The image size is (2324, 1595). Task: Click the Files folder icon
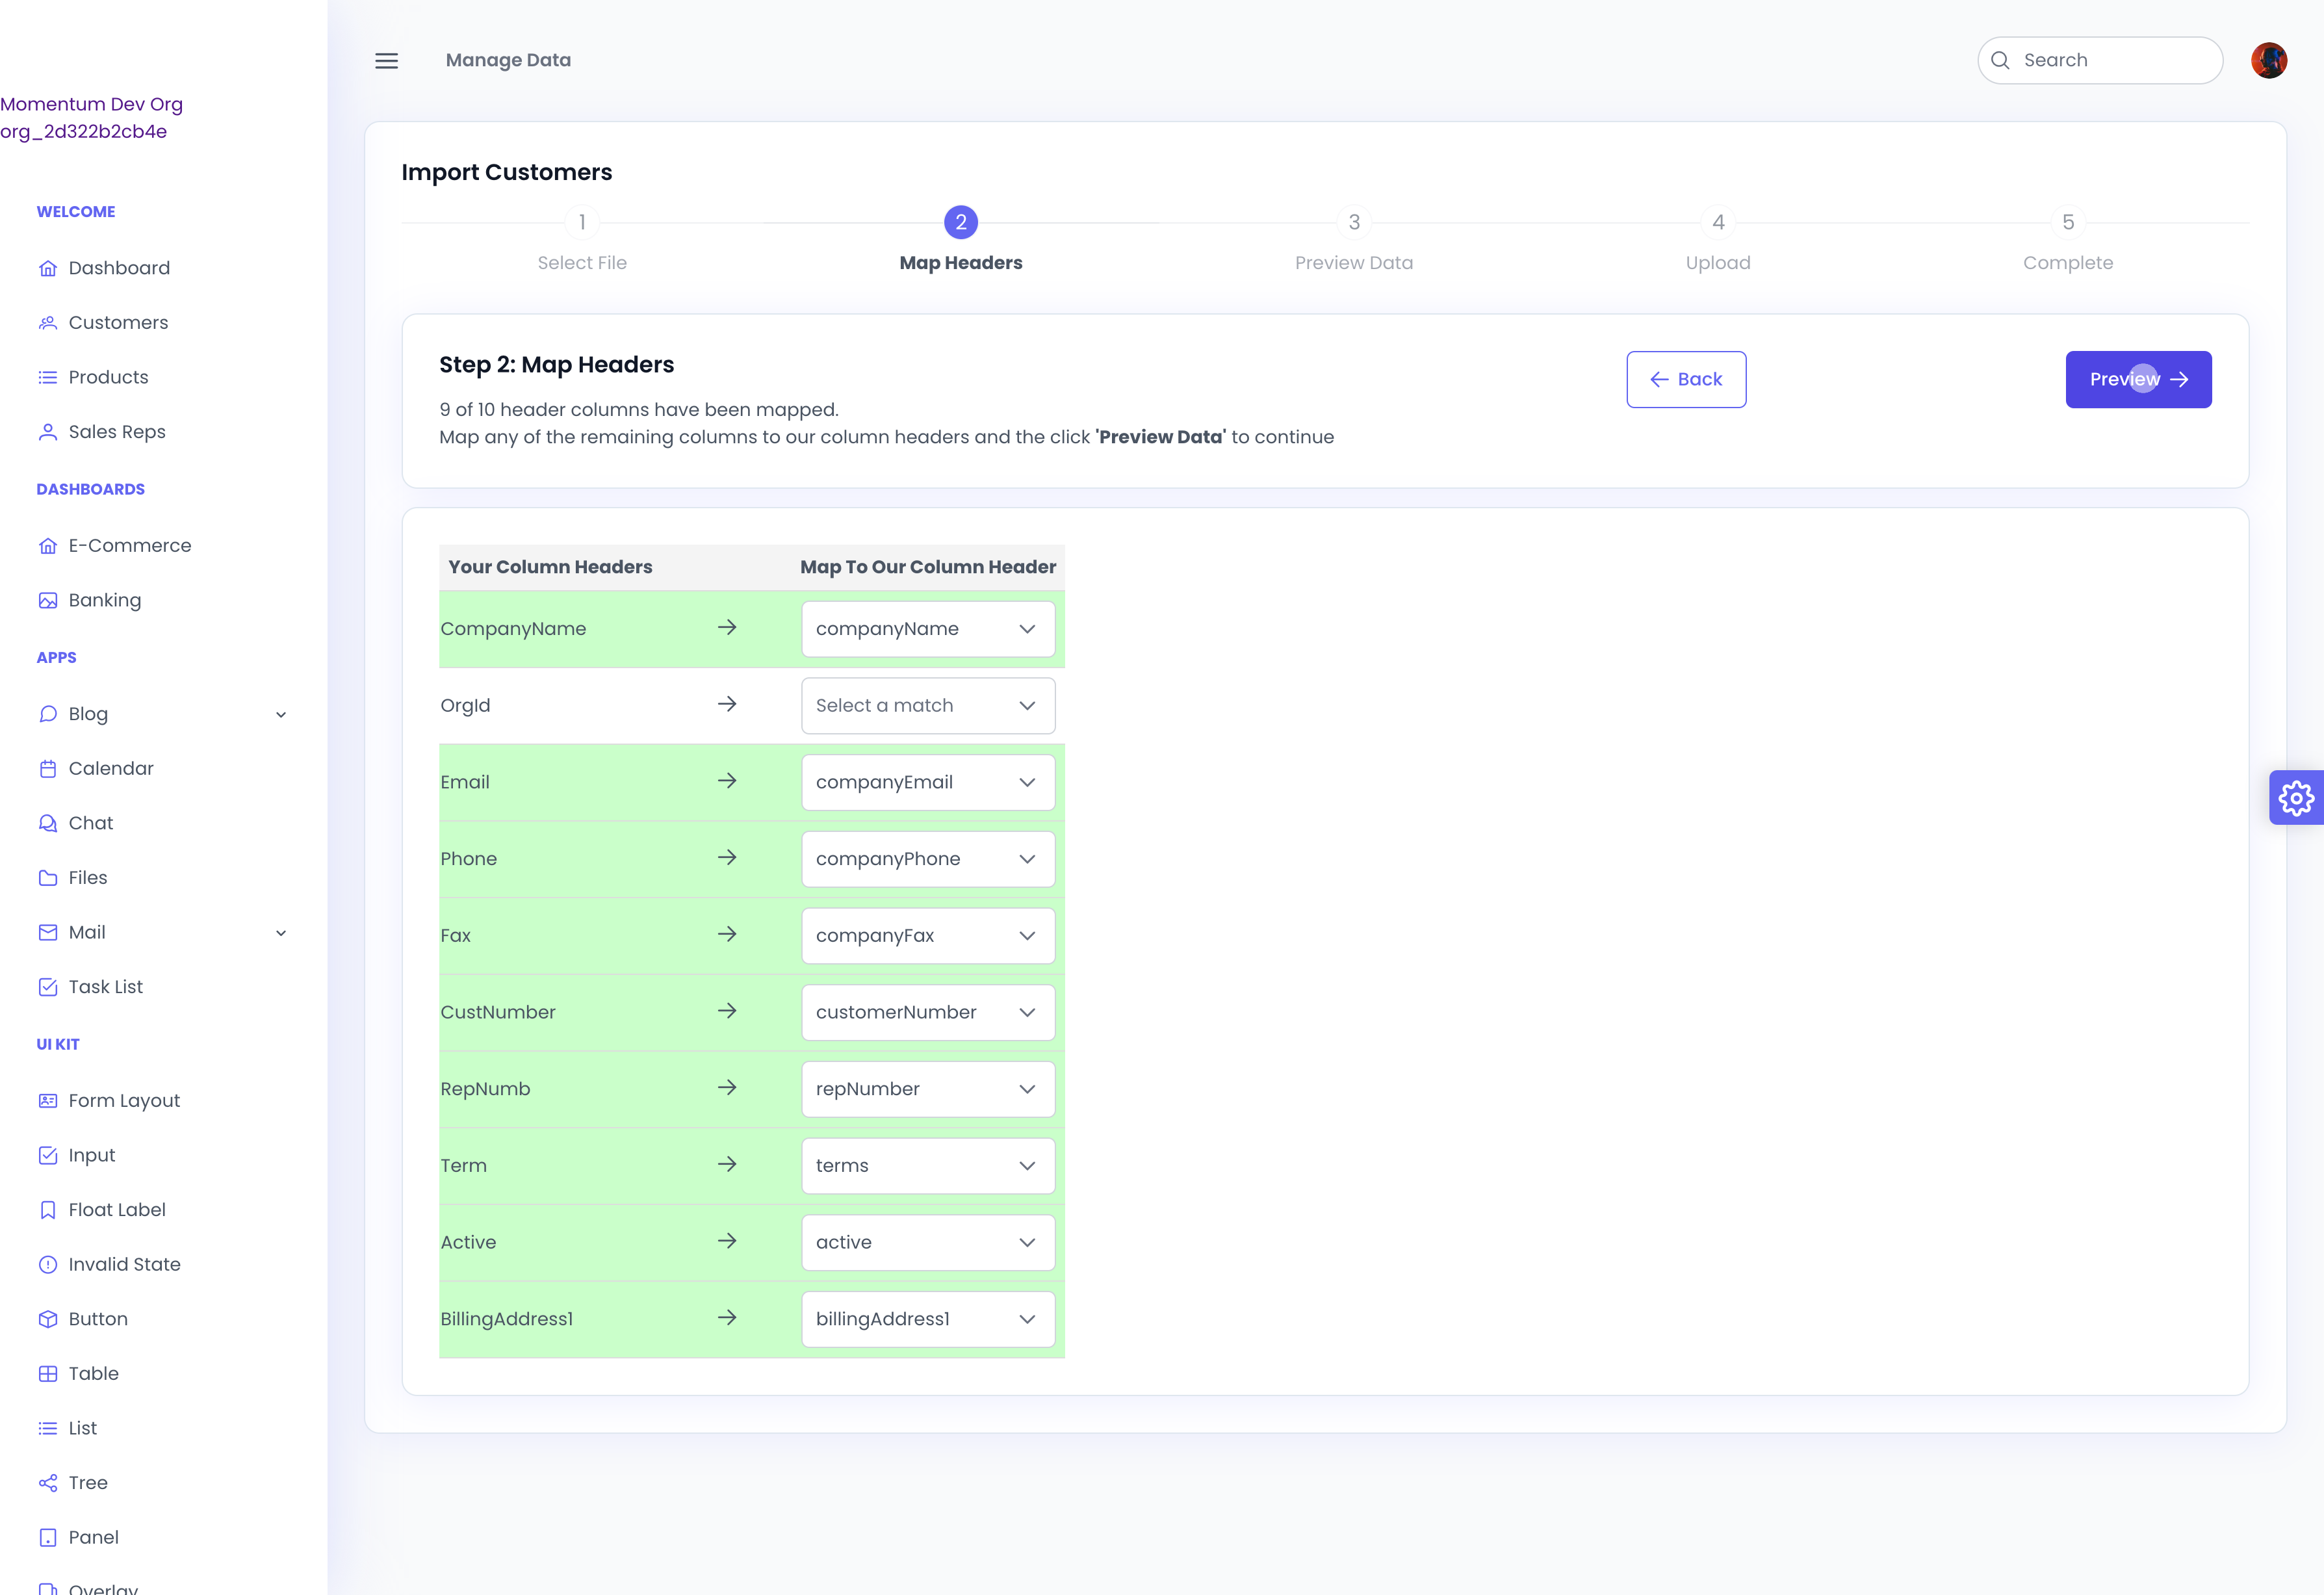48,877
